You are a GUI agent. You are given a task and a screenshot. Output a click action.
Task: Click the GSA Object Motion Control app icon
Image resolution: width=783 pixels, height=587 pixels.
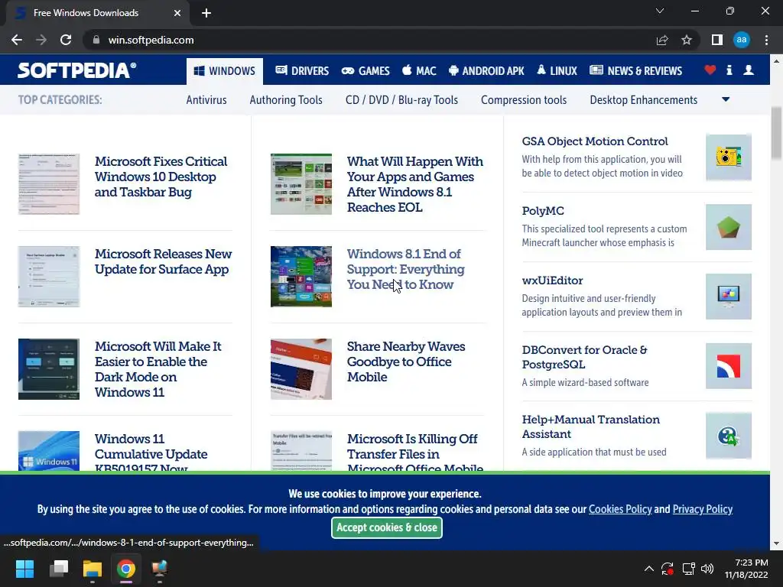coord(729,157)
